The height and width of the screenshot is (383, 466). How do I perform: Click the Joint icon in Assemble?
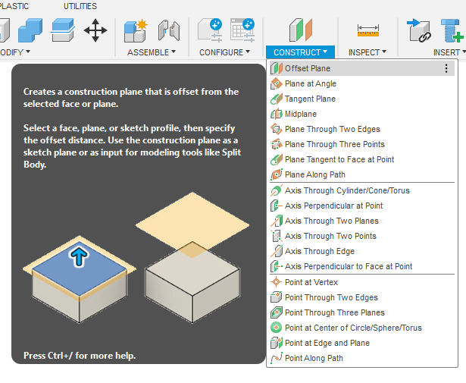click(168, 30)
